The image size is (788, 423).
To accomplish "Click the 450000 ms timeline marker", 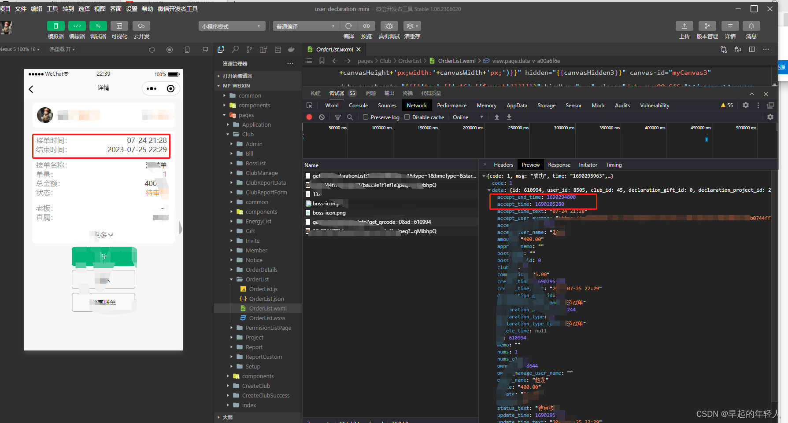I will 700,128.
